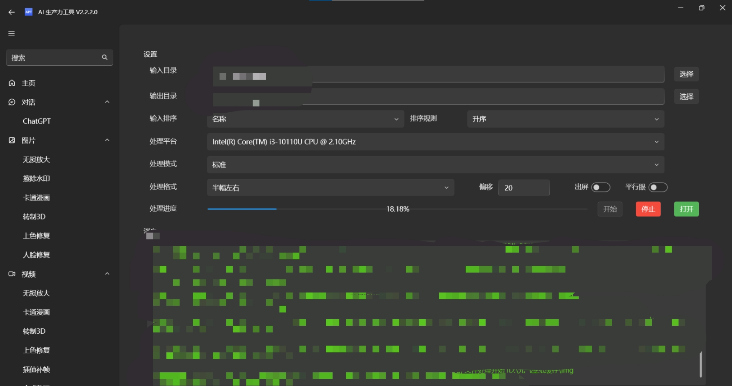
Task: Open ChatGPT in the sidebar
Action: click(37, 121)
